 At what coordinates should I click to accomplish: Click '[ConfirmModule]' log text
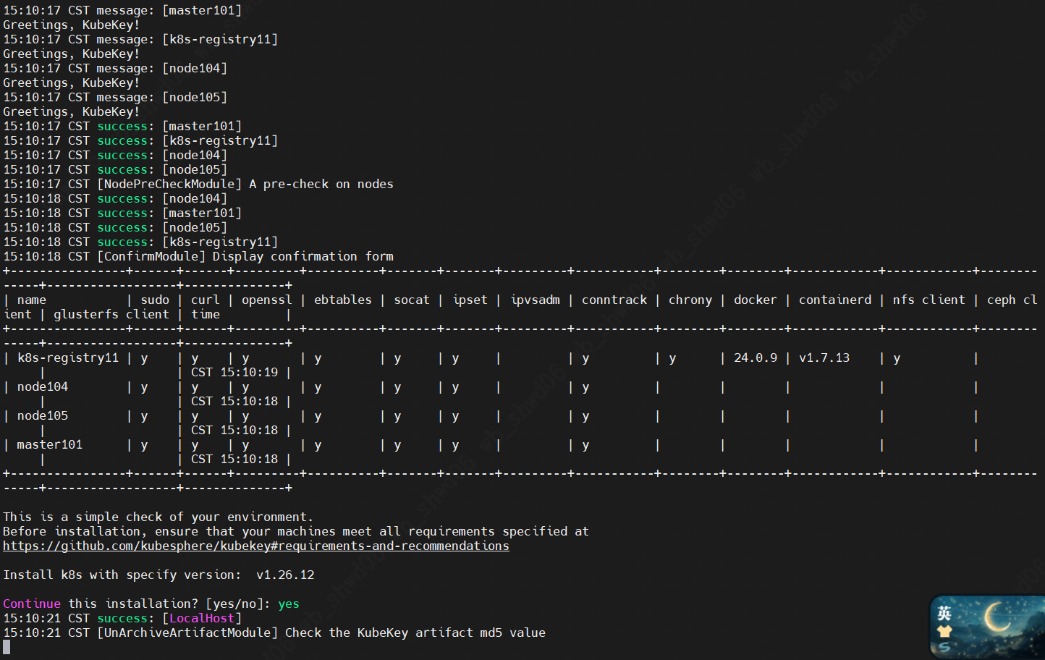151,256
